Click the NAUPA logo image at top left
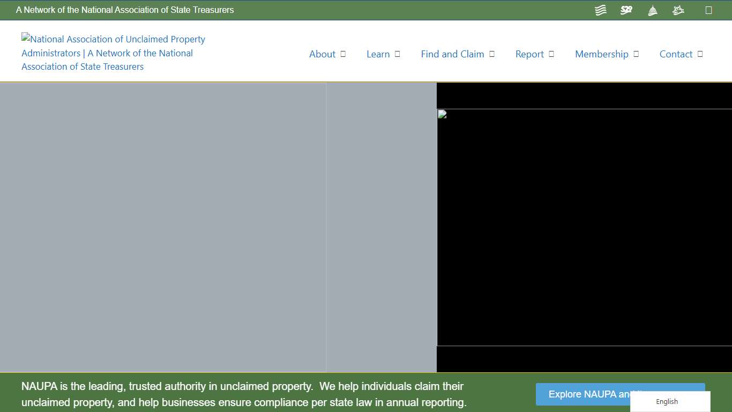The width and height of the screenshot is (732, 412). pos(113,53)
